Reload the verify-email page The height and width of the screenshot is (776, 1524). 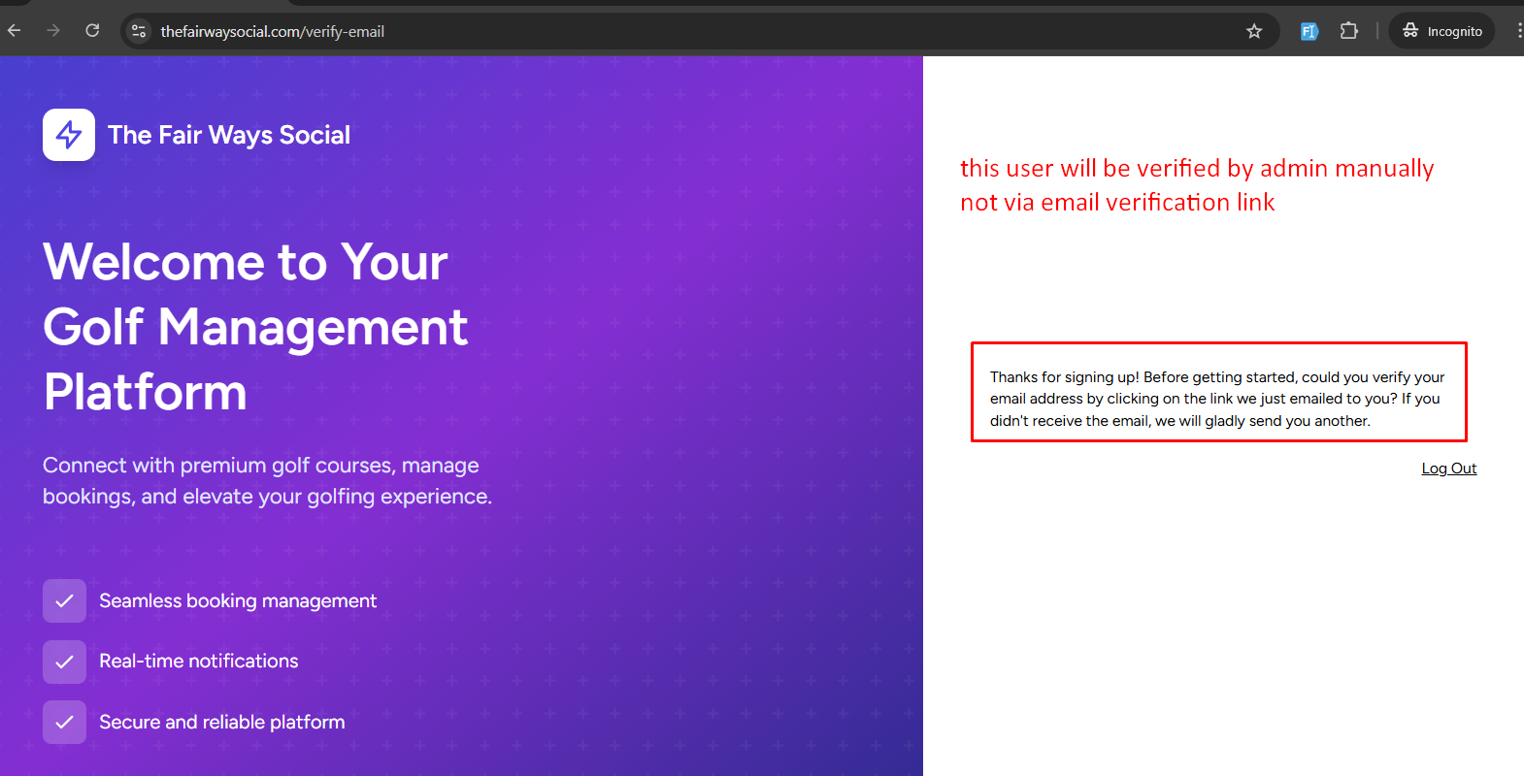point(92,31)
